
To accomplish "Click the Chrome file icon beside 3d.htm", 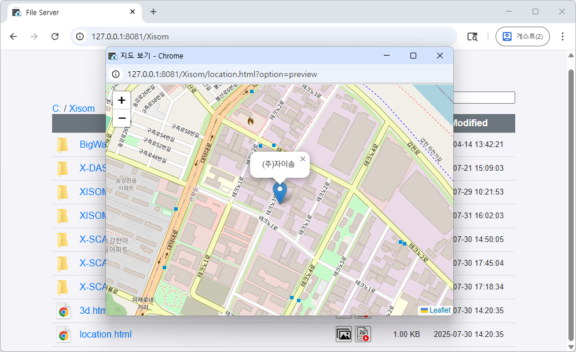I will tap(63, 311).
